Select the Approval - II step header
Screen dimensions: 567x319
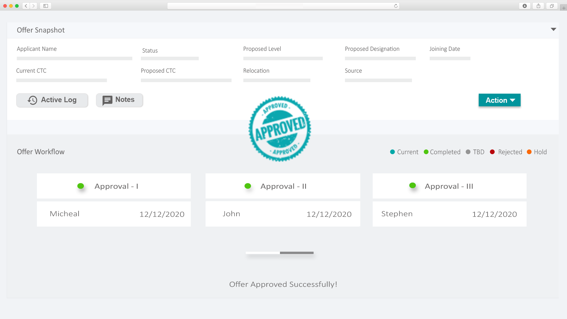click(x=283, y=186)
